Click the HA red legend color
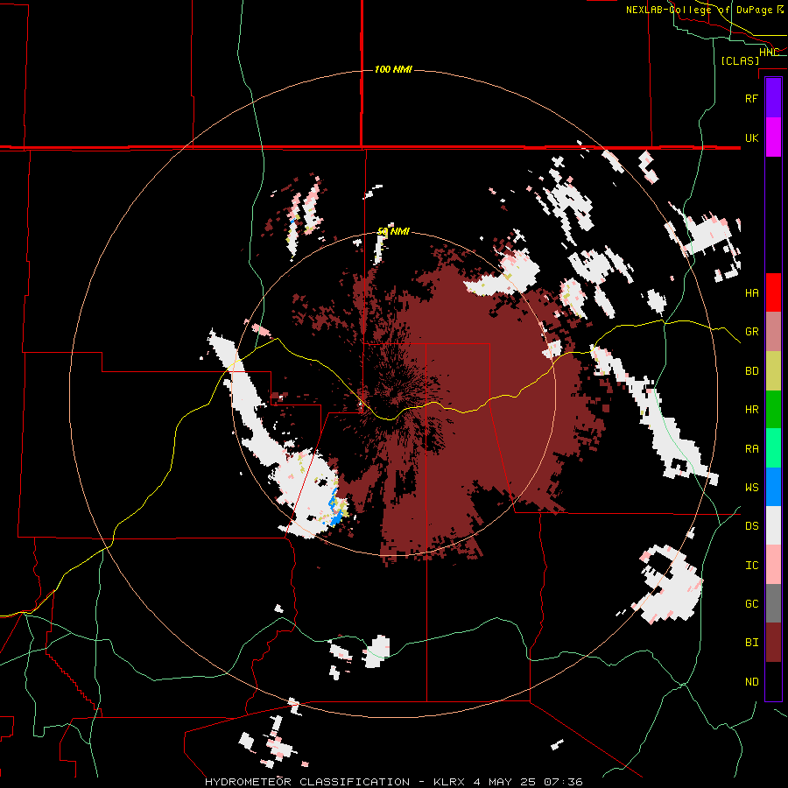788x788 pixels. (773, 292)
